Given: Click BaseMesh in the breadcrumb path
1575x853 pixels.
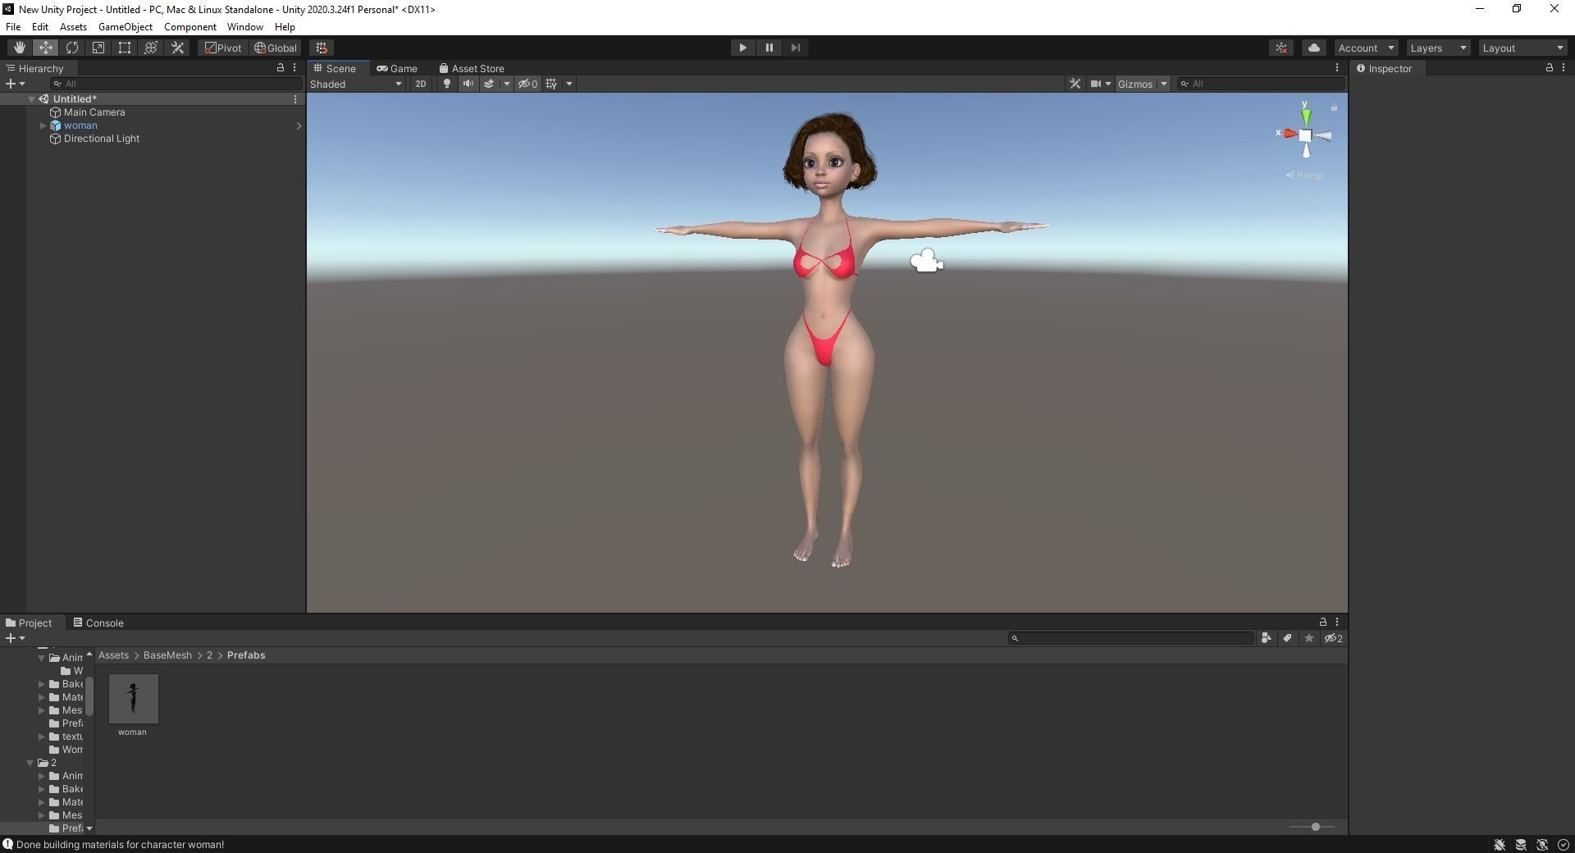Looking at the screenshot, I should coord(167,655).
